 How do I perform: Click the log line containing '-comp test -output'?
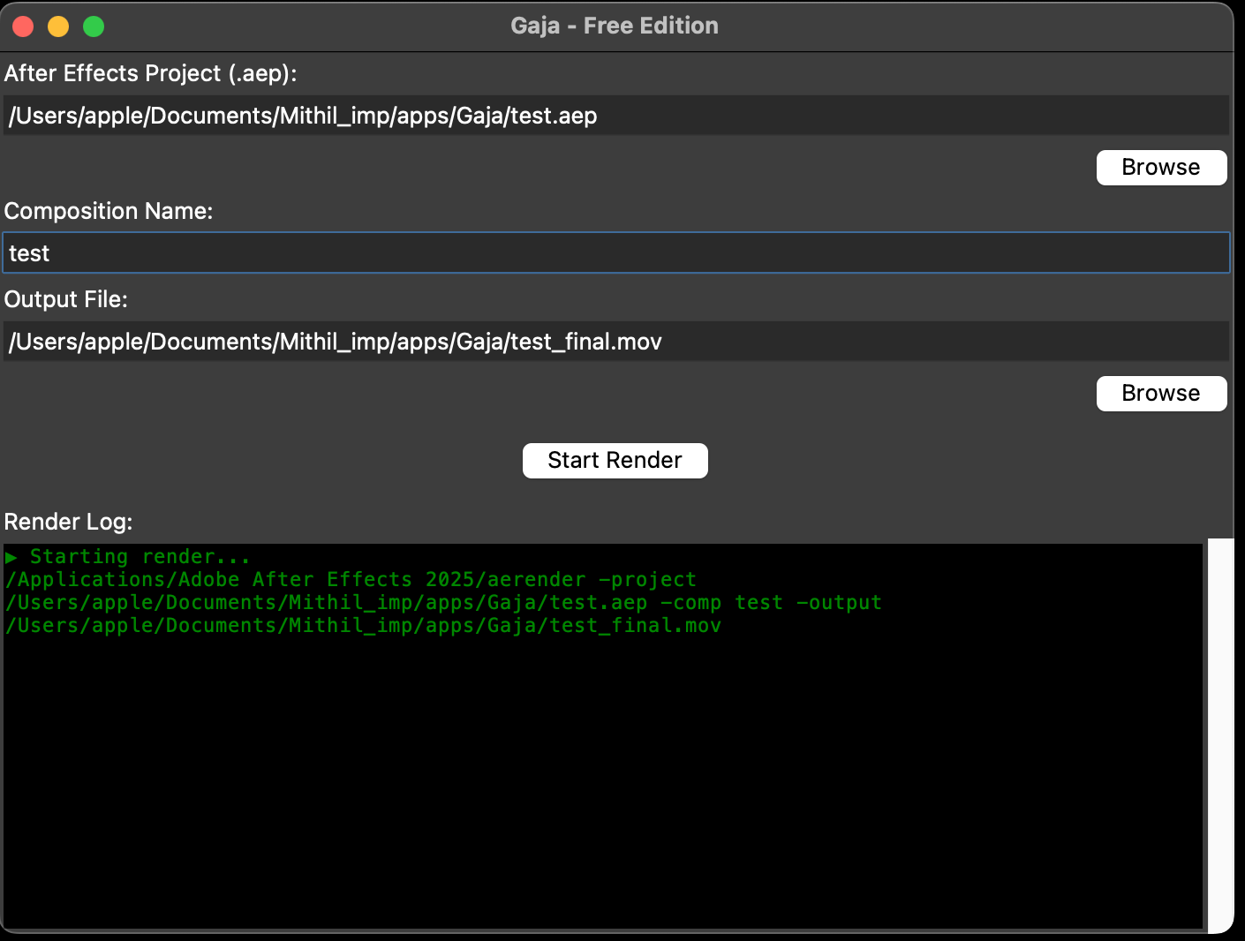pos(443,603)
